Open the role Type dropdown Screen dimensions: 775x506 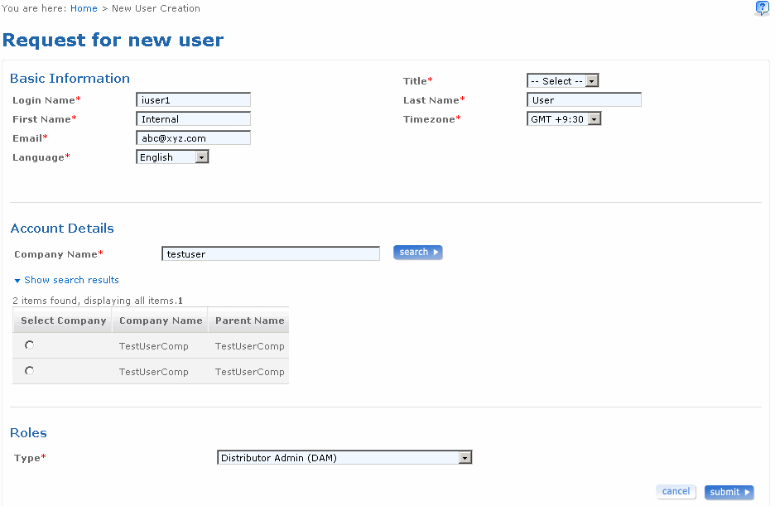point(344,458)
